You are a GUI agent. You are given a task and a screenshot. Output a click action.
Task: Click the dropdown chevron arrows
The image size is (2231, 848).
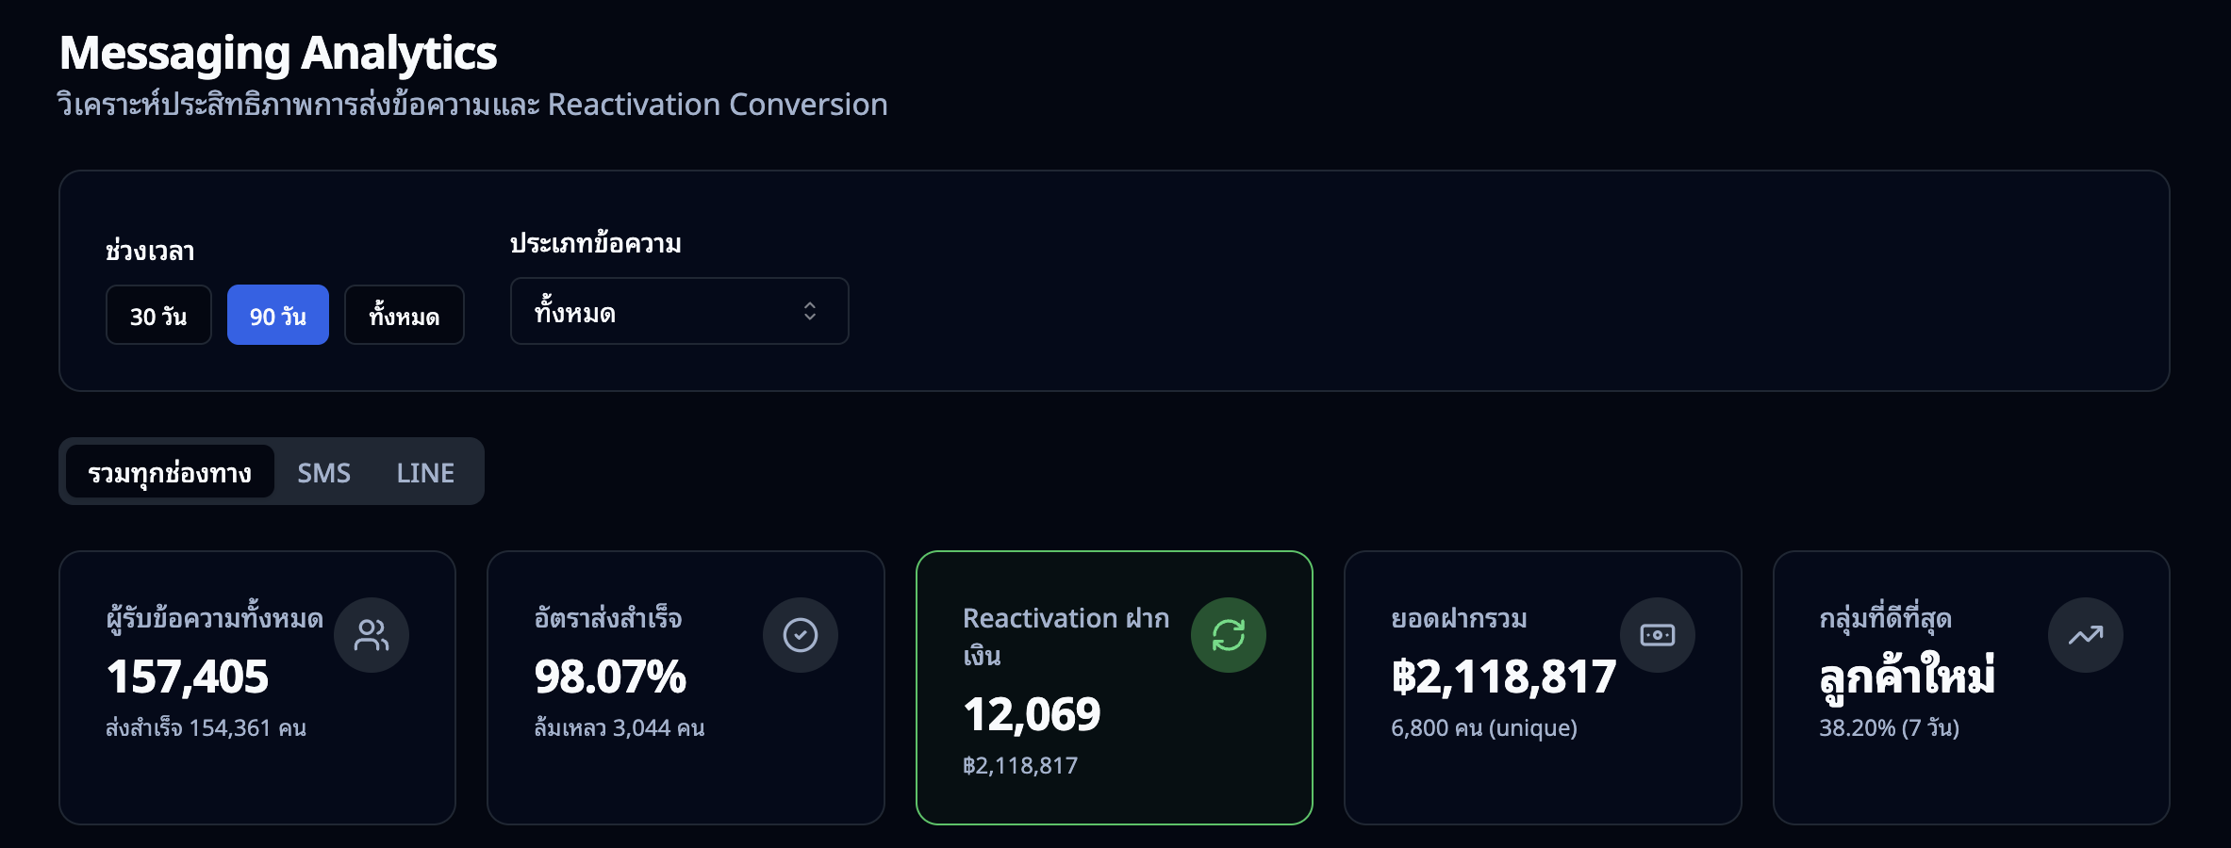(810, 311)
